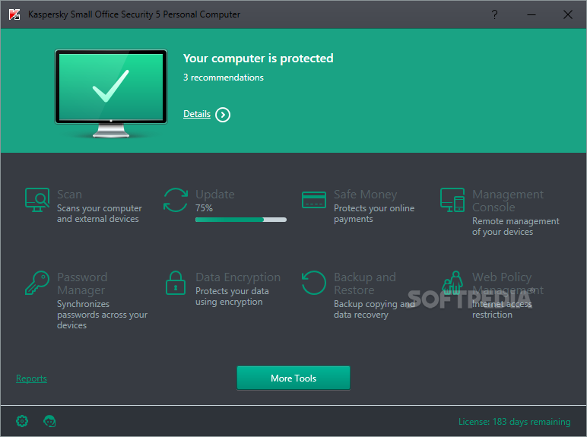Click the 75% update percentage

tap(205, 208)
